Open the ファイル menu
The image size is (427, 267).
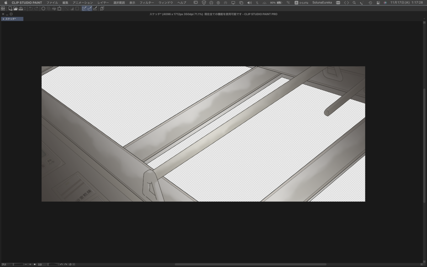[x=52, y=2]
